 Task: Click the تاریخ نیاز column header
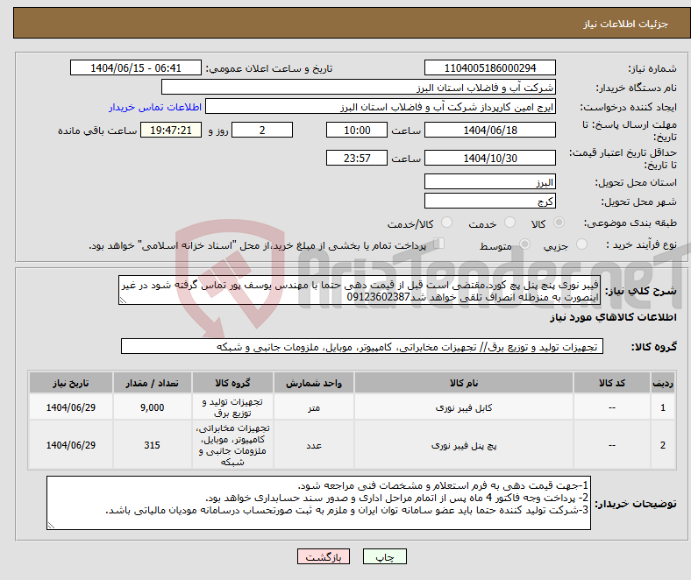pos(70,383)
